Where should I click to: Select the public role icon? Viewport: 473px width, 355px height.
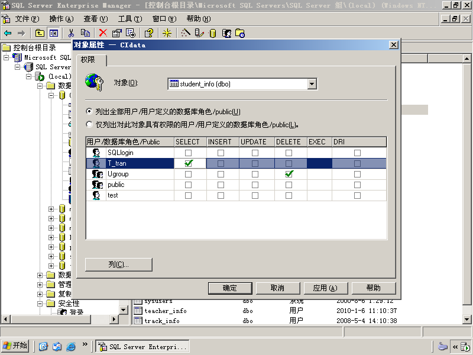pos(97,185)
